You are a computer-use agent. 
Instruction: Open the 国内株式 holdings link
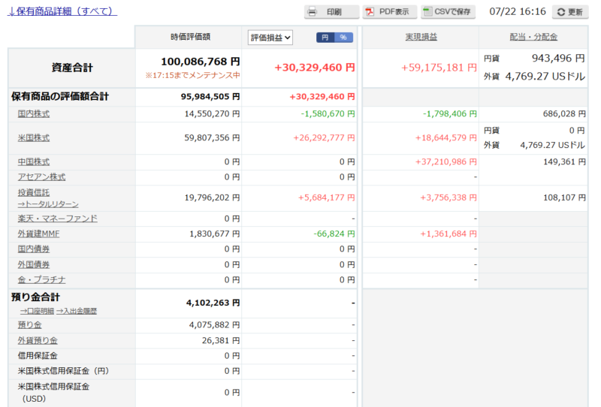(33, 114)
